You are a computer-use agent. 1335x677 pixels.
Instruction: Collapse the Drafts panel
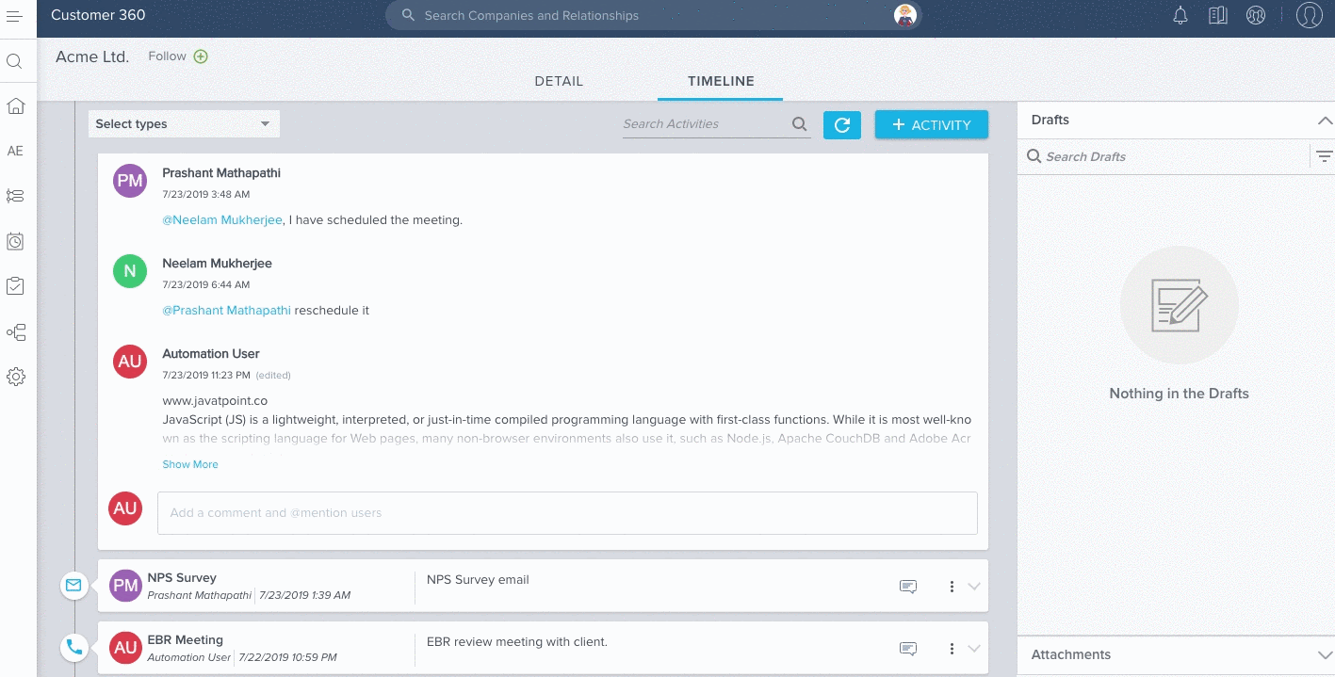tap(1324, 121)
